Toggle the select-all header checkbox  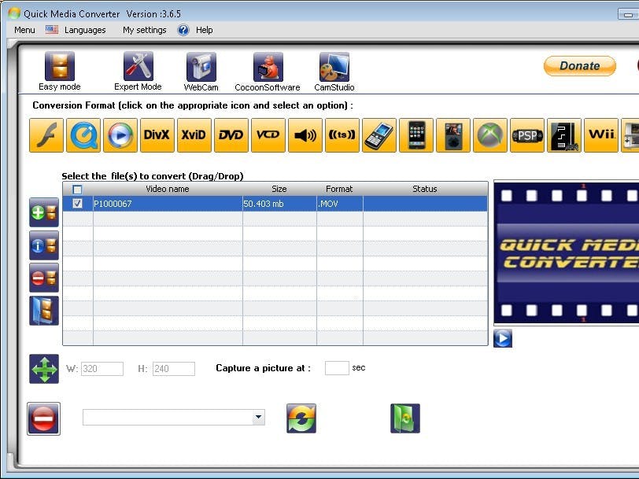[x=77, y=190]
